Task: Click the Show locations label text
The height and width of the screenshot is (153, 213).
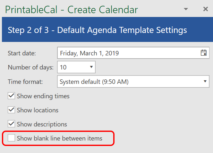Action: (38, 110)
